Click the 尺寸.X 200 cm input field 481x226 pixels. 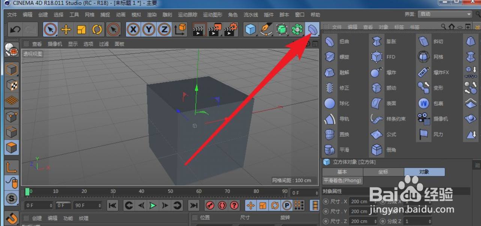tap(358, 201)
